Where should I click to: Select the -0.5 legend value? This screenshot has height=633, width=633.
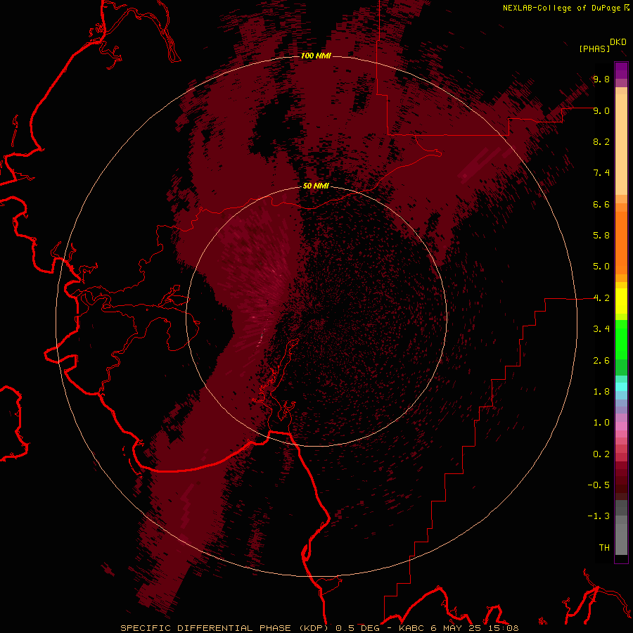tap(599, 485)
